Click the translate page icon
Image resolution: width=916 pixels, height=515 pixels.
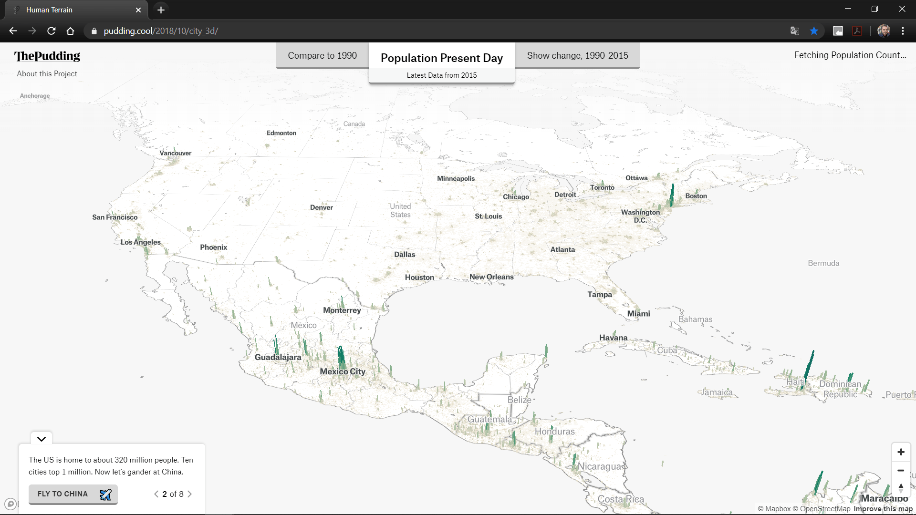(794, 31)
